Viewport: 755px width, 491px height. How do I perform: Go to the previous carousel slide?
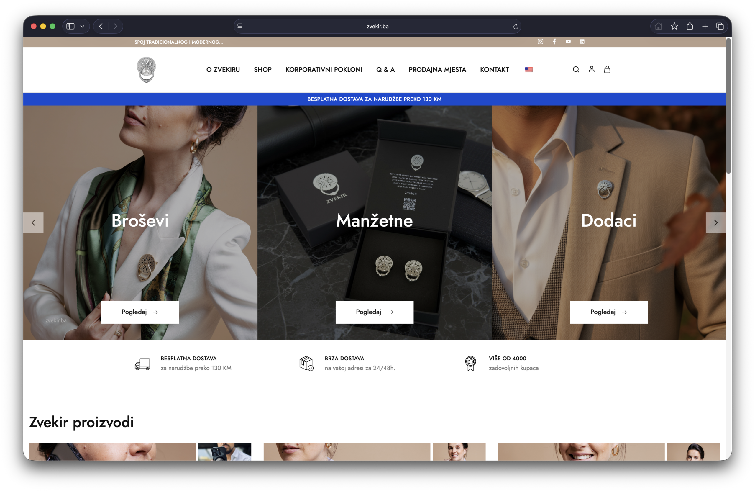(33, 223)
